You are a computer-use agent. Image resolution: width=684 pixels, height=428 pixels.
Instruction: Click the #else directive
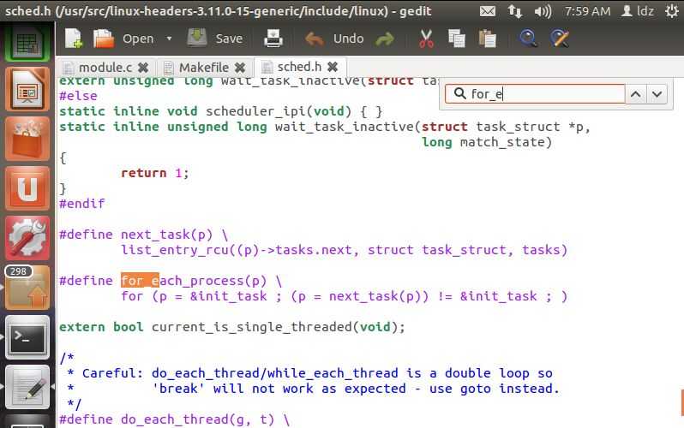[x=79, y=96]
